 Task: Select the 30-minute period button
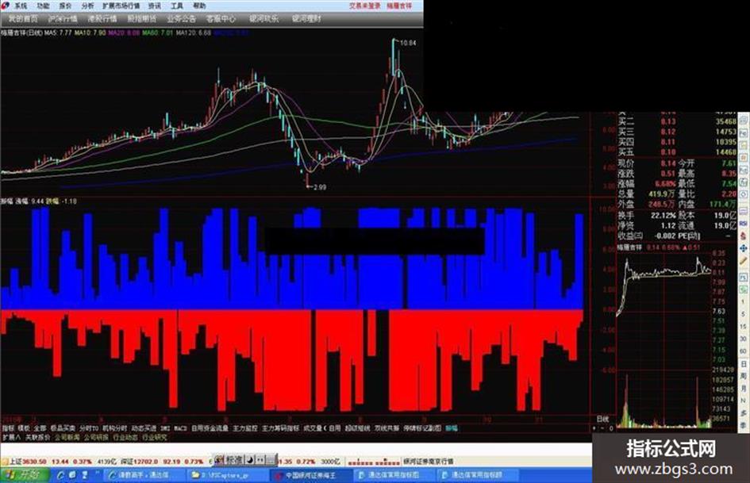[x=744, y=339]
